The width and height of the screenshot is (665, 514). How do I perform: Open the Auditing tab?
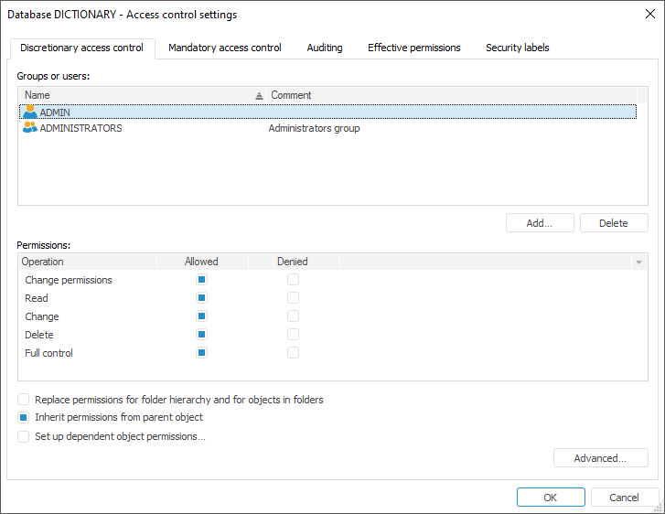pyautogui.click(x=325, y=48)
